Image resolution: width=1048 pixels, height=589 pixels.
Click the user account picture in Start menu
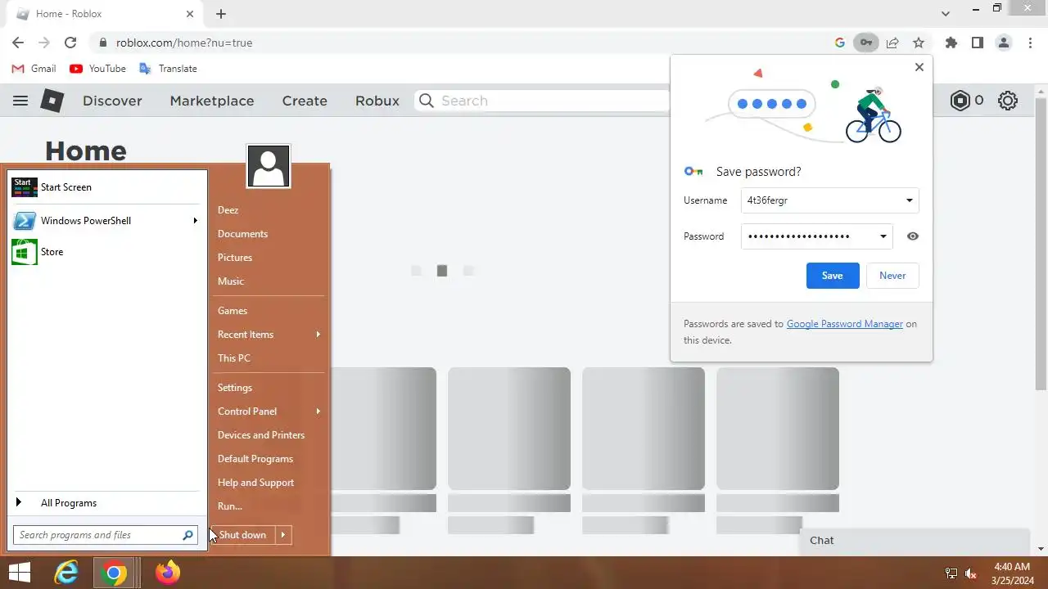coord(269,166)
